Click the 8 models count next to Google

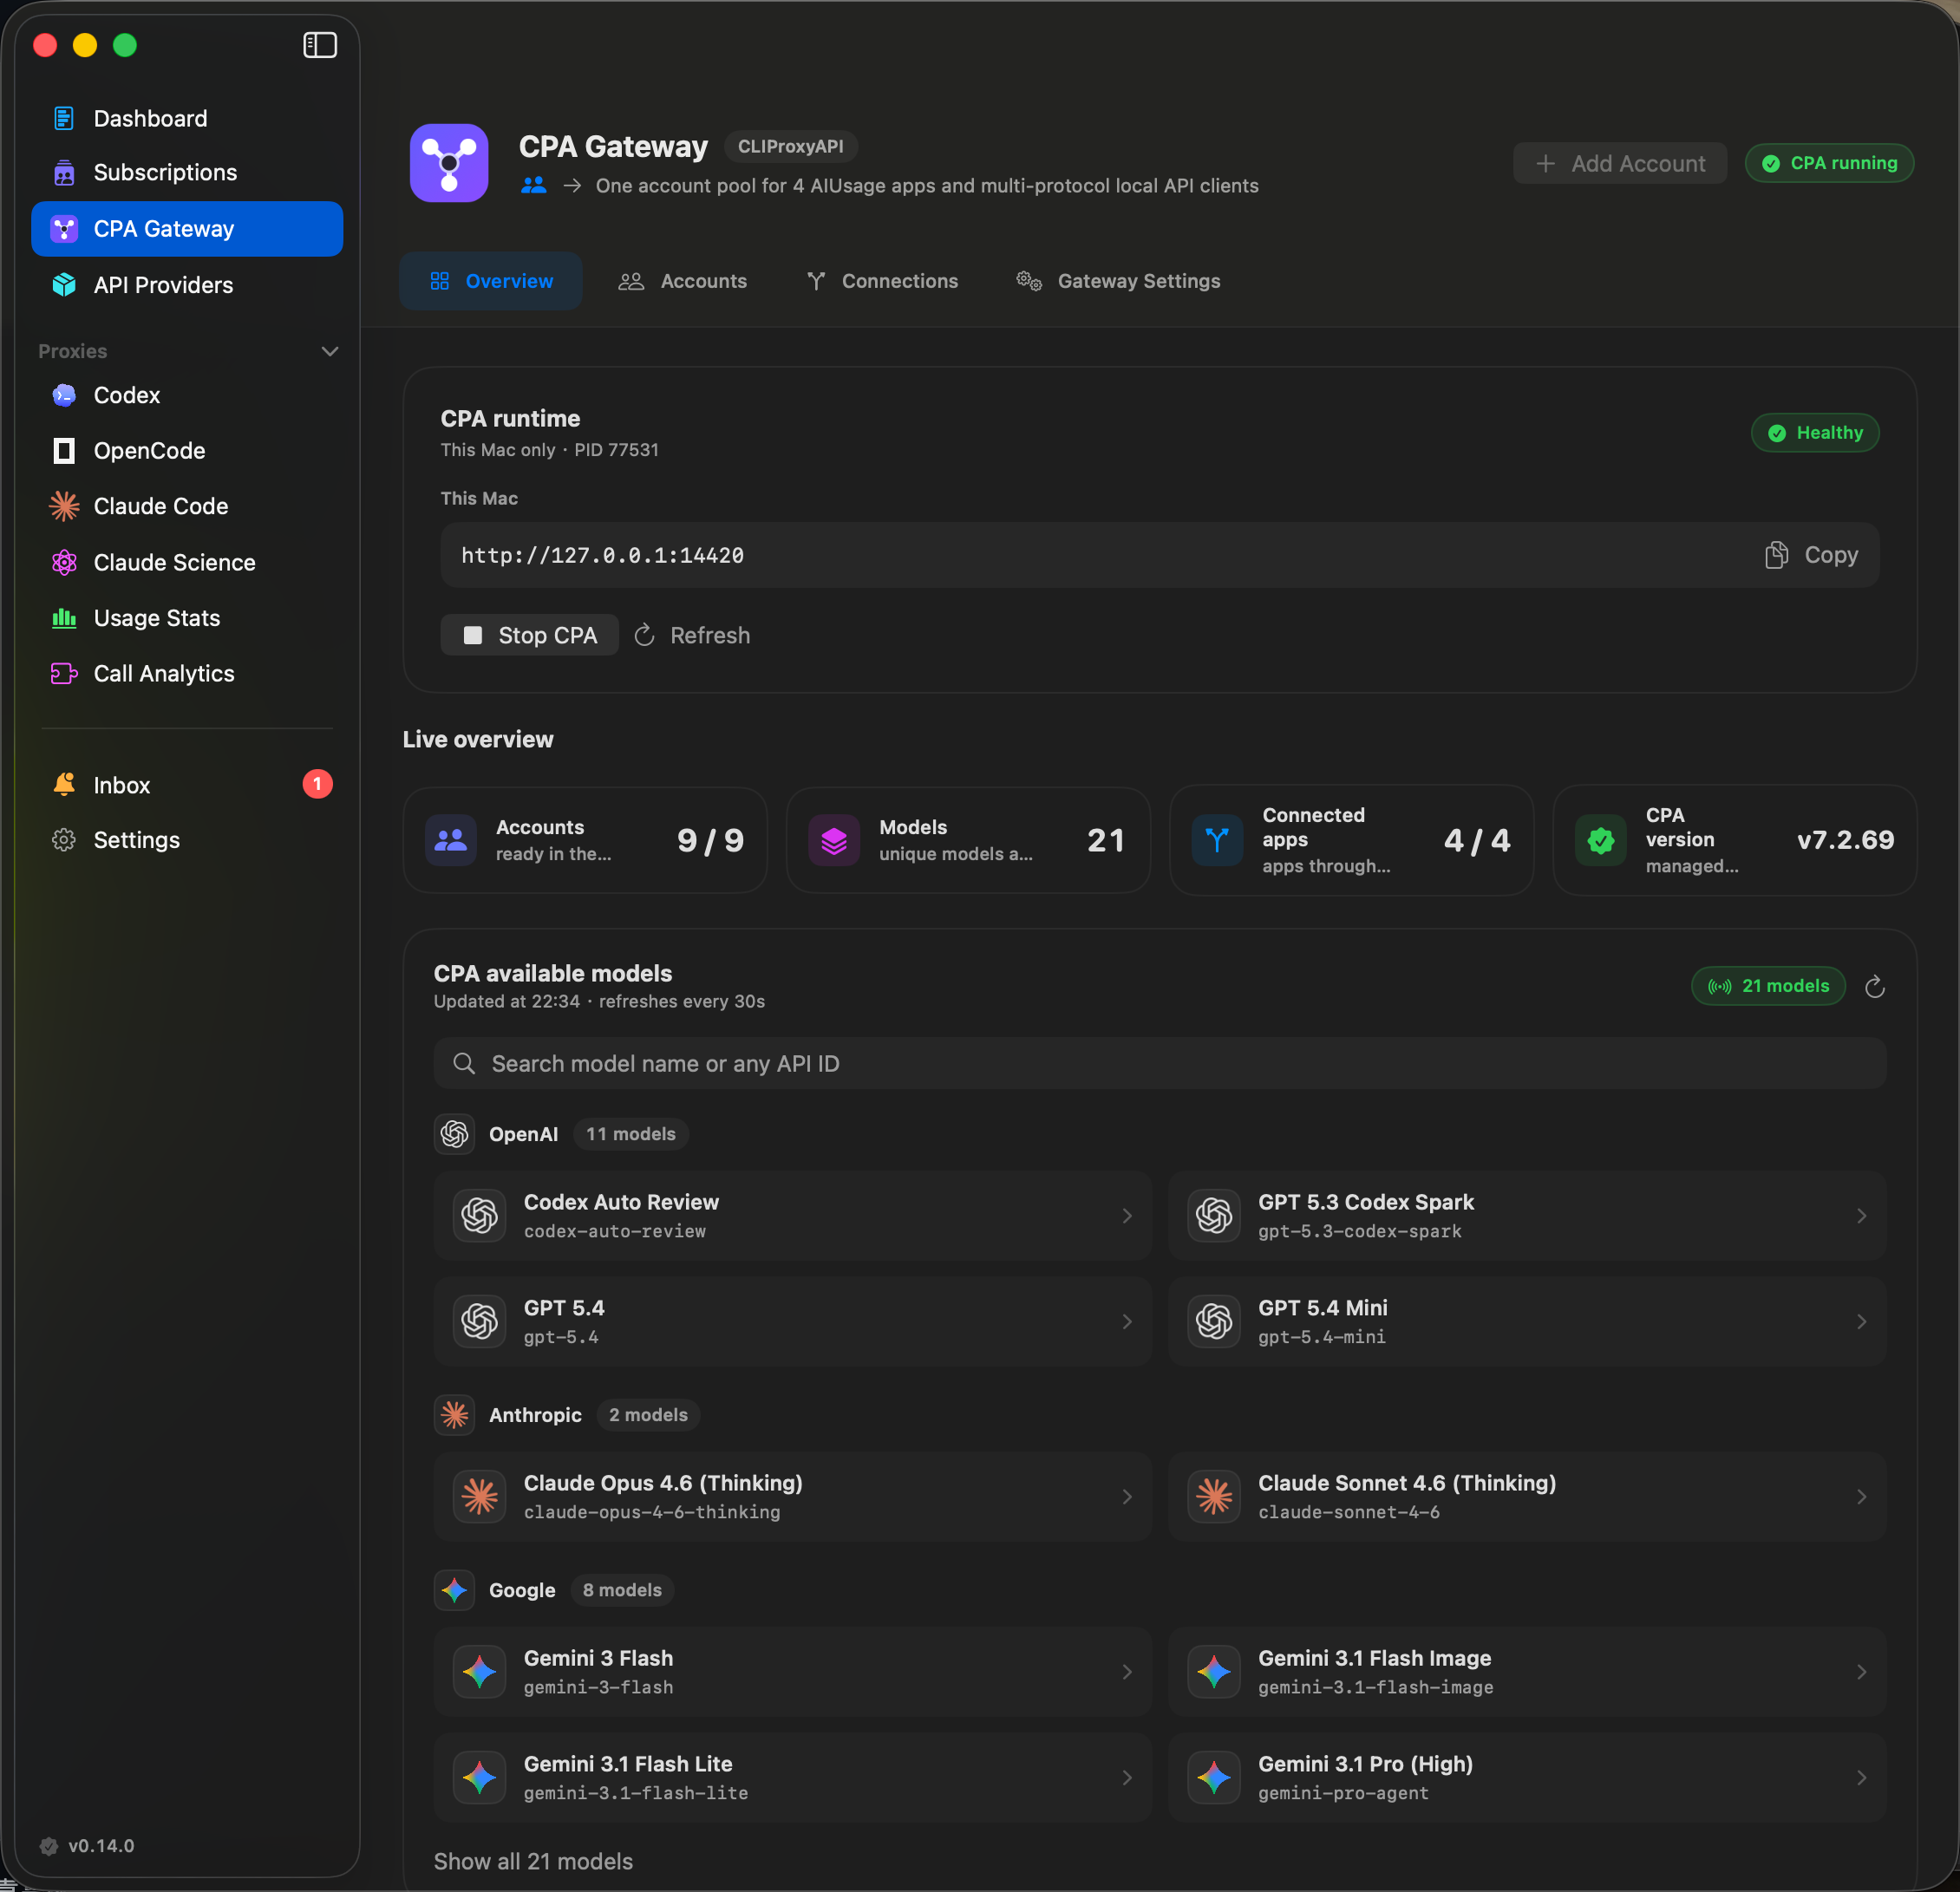622,1590
